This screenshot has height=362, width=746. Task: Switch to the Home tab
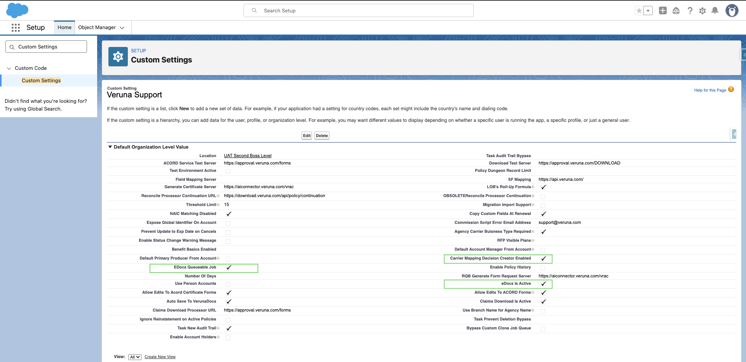pyautogui.click(x=64, y=28)
